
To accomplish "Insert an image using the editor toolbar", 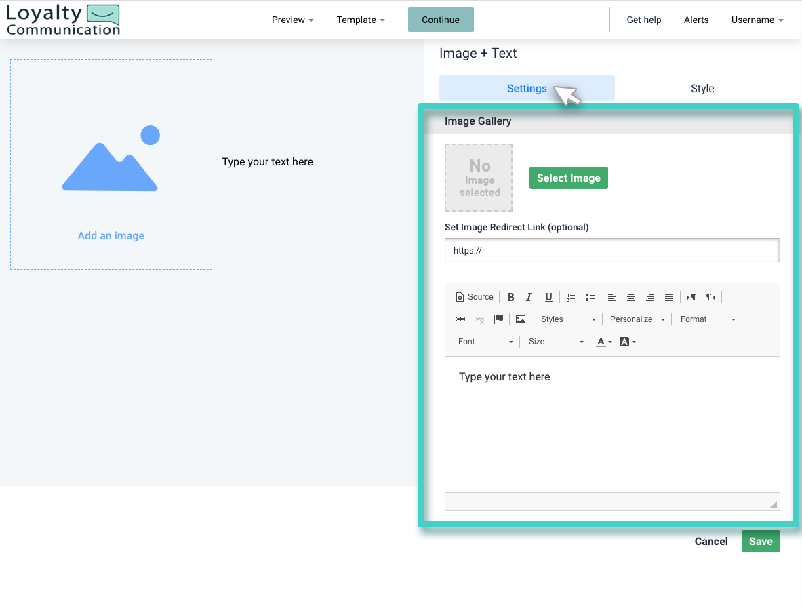I will pyautogui.click(x=520, y=319).
